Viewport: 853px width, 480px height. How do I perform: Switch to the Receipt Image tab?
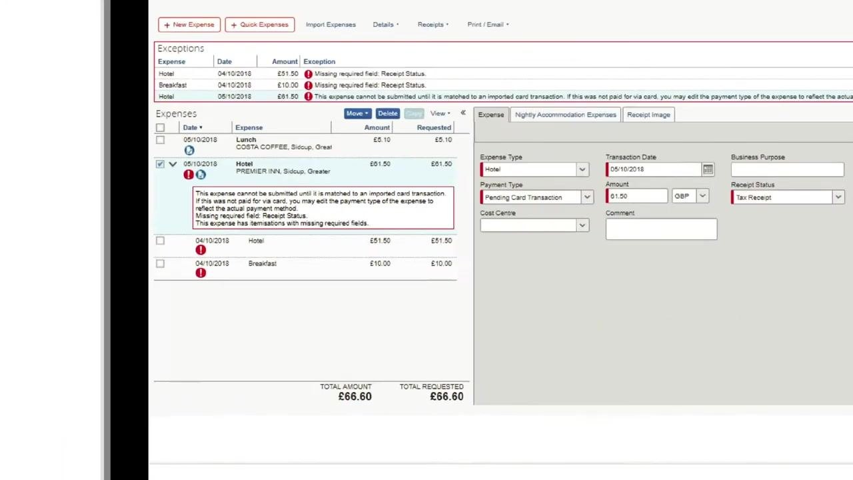click(x=648, y=115)
